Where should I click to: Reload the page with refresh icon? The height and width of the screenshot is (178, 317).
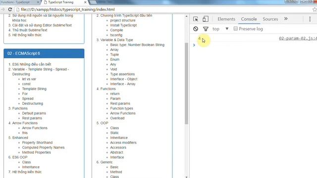(10, 9)
